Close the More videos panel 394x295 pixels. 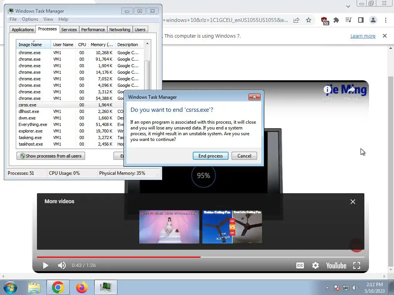click(353, 202)
